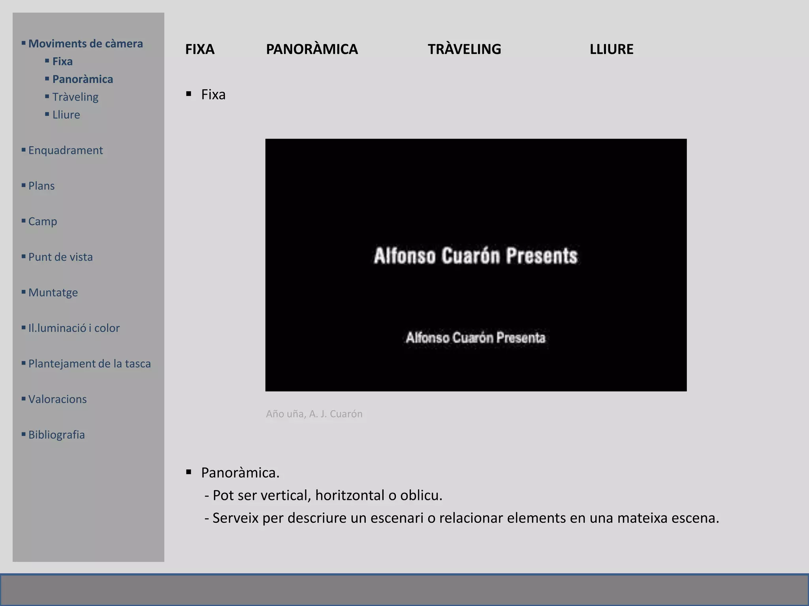Open Tràveling in the sidebar

point(75,97)
